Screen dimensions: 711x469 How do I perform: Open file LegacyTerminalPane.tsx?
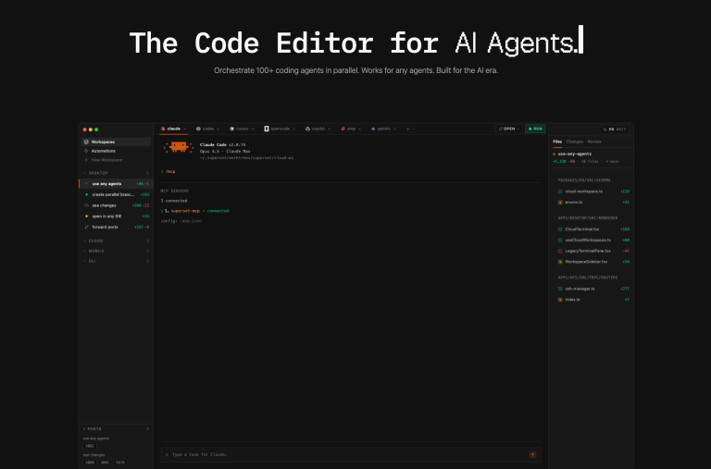[593, 251]
